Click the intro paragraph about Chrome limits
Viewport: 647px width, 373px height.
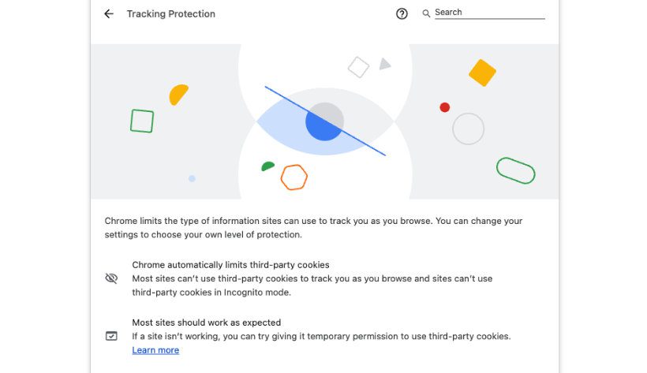pos(313,227)
